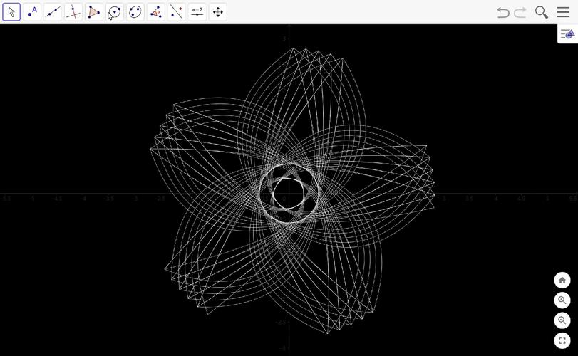Reset view with the Home button
Screen dimensions: 578x356
click(x=562, y=280)
